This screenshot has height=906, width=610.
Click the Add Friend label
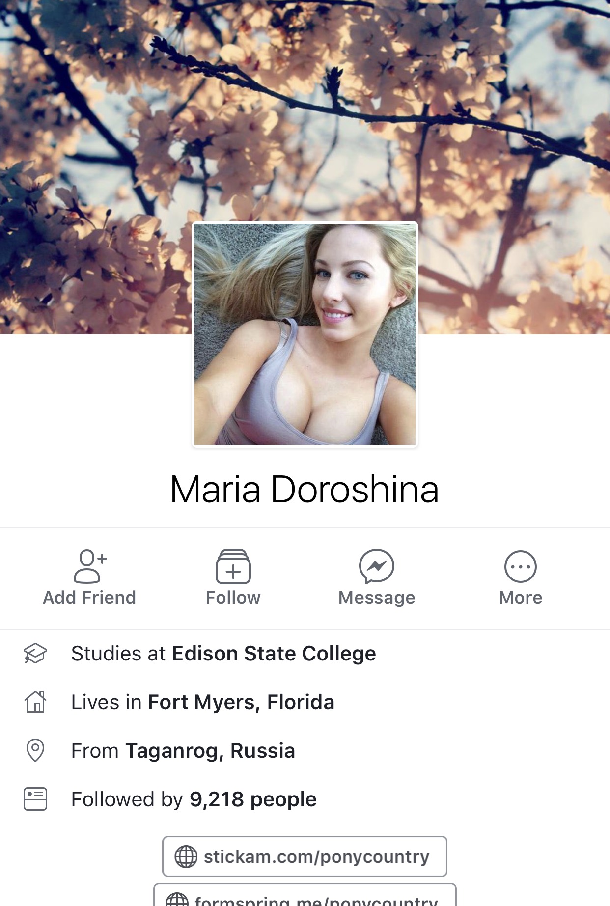89,598
